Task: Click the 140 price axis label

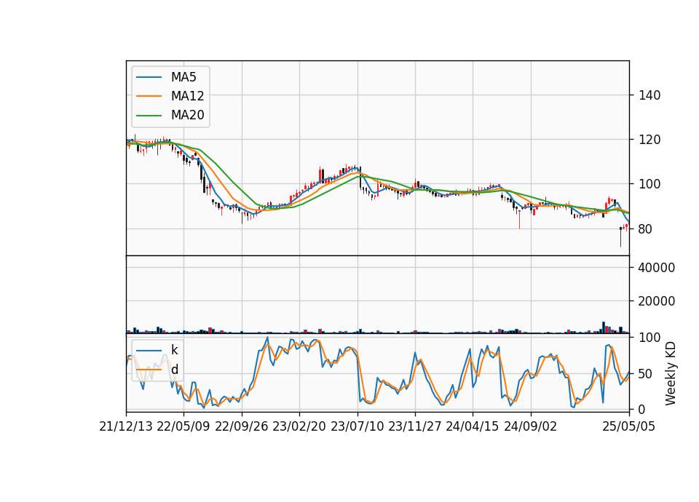Action: point(649,95)
